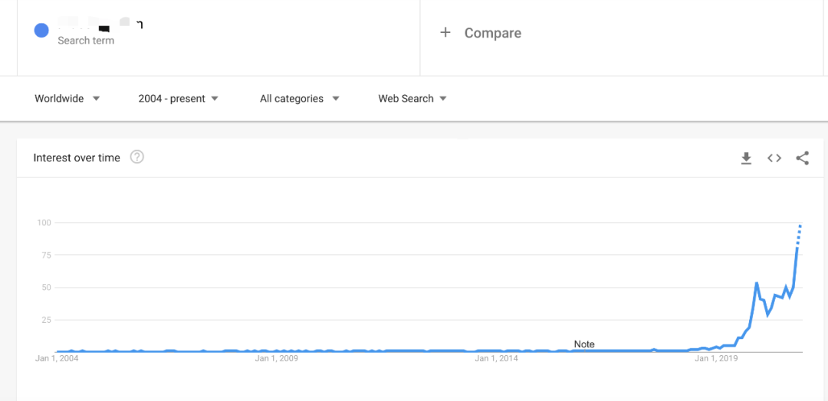Open help icon beside Interest over time
Screen dimensions: 828x401
tap(137, 158)
